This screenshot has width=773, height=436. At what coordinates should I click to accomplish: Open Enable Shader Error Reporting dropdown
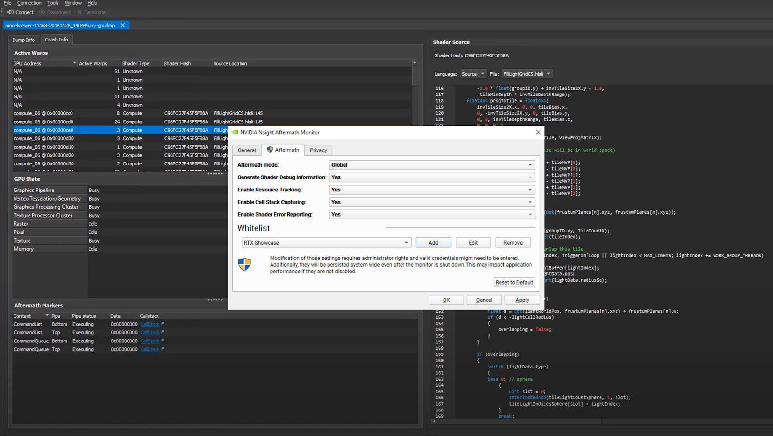pyautogui.click(x=432, y=215)
